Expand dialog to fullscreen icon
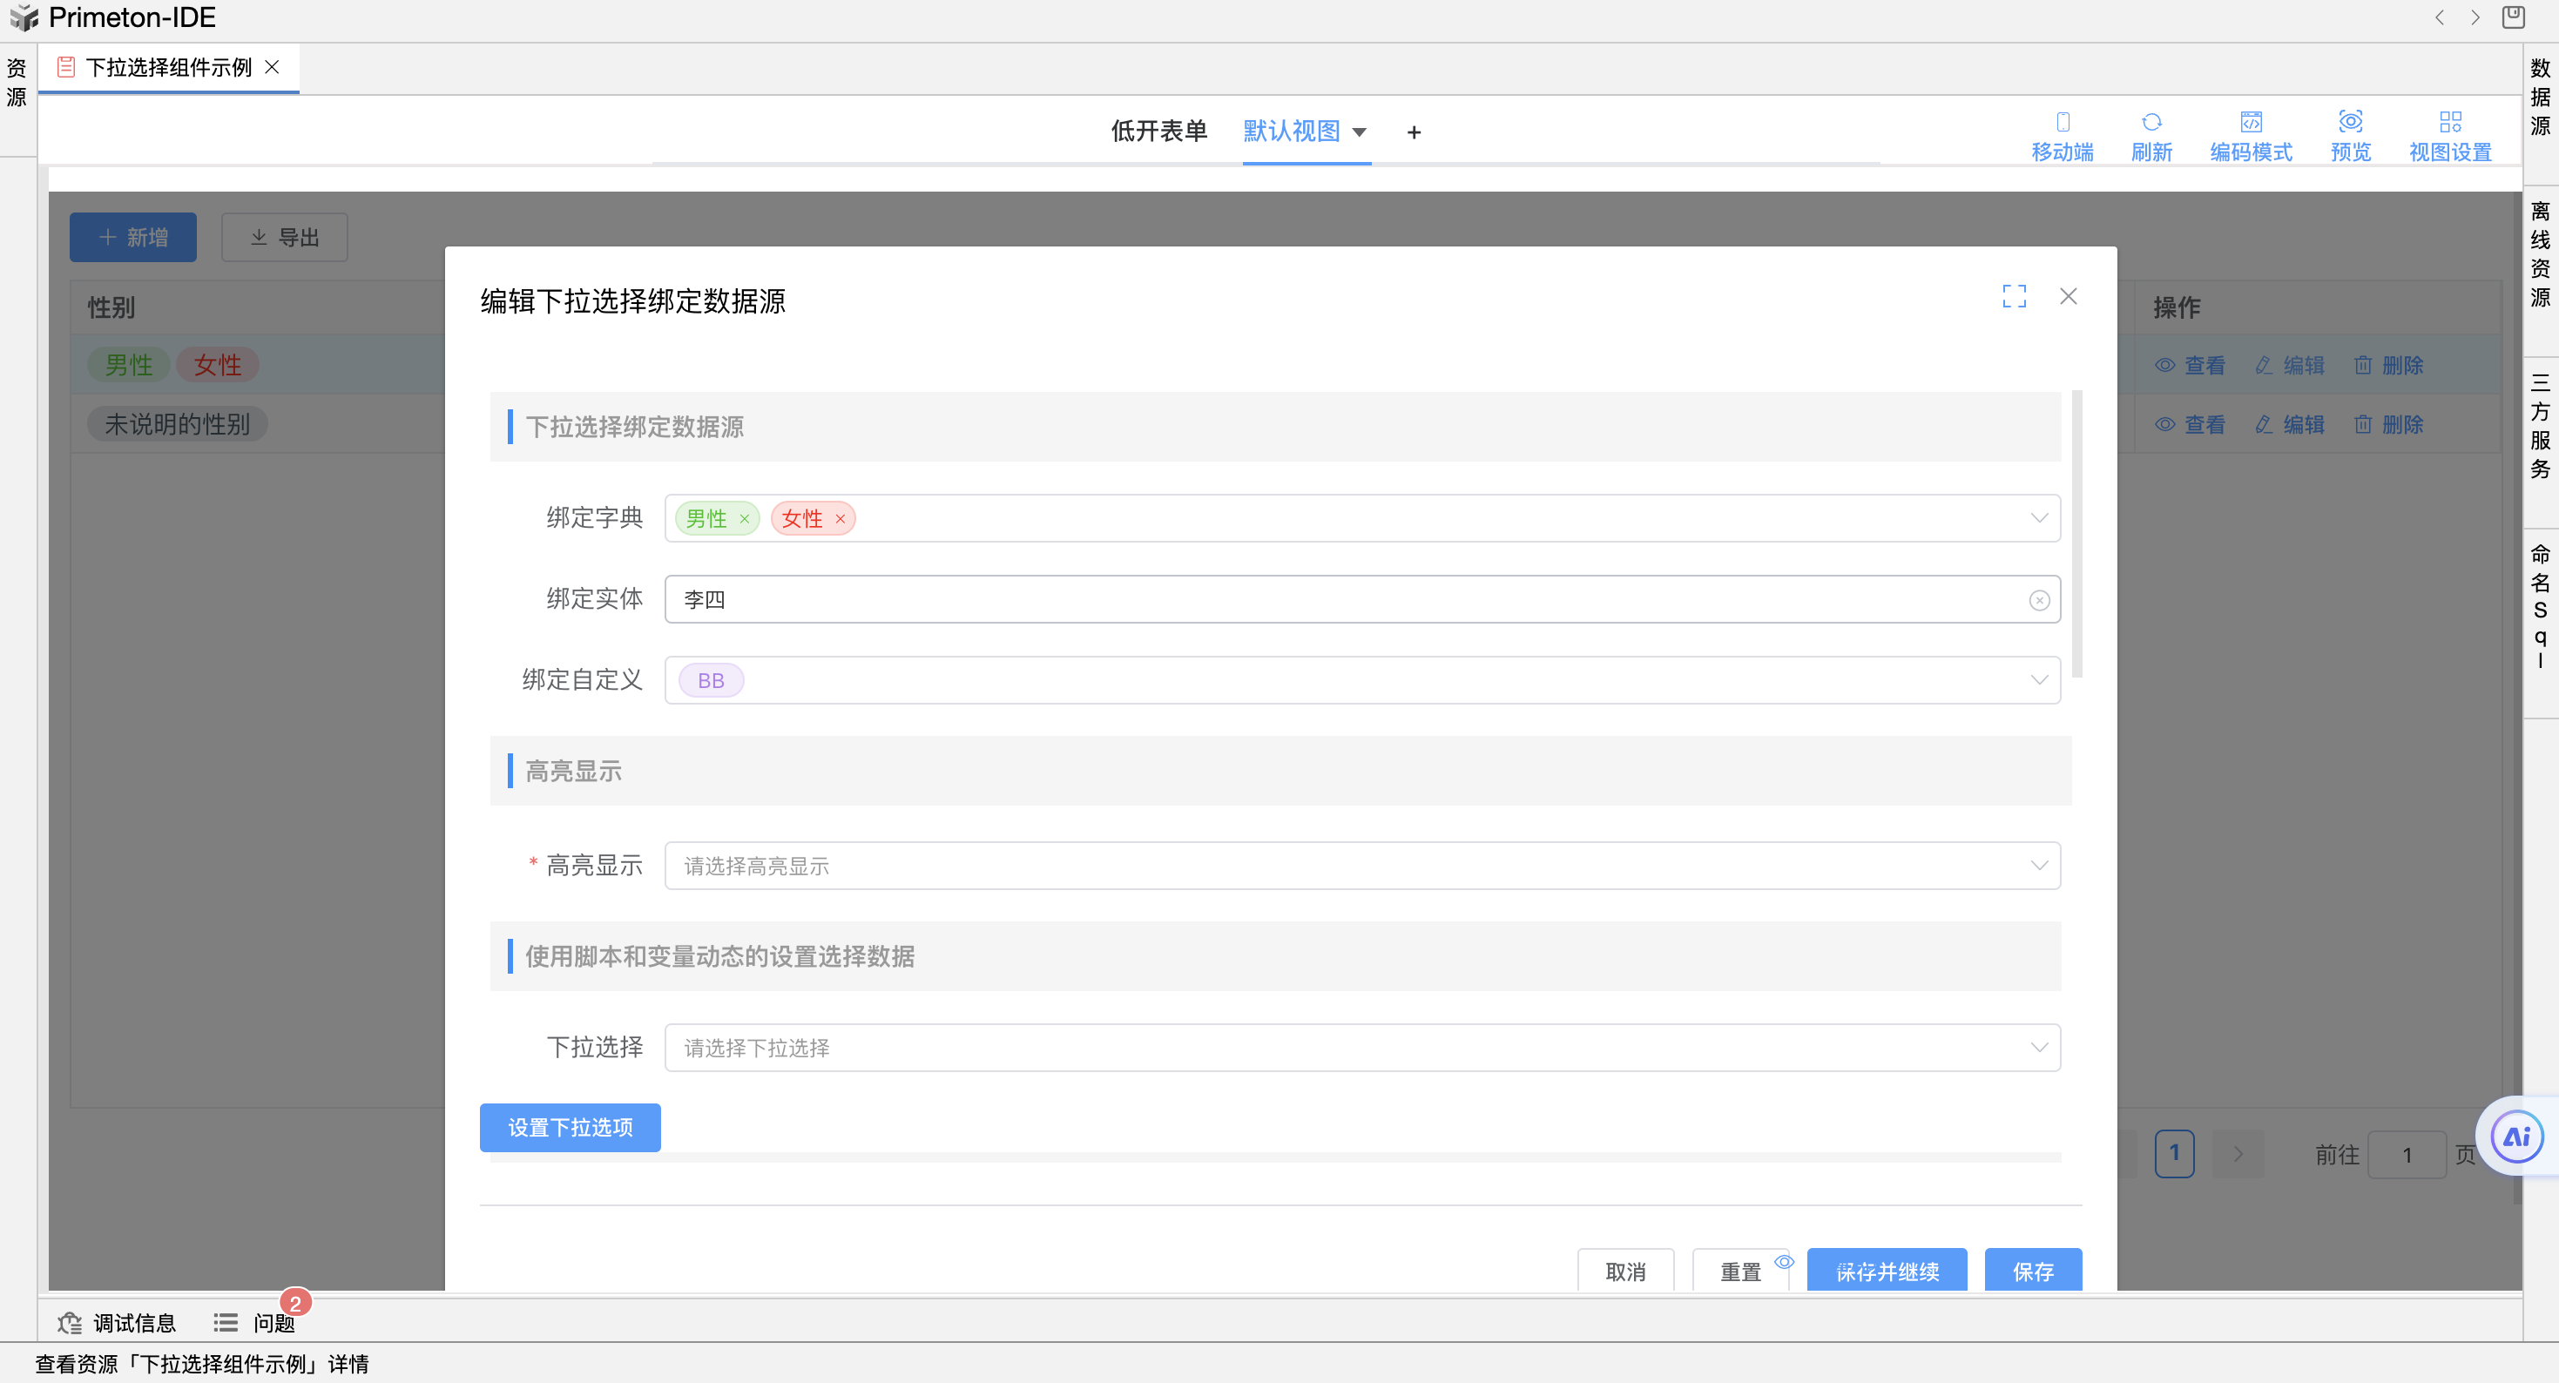Image resolution: width=2559 pixels, height=1383 pixels. [2014, 296]
